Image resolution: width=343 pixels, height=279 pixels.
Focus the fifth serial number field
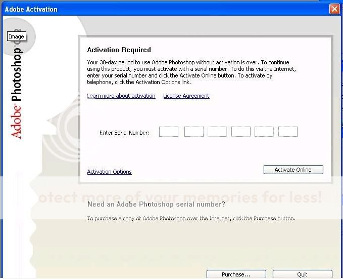[x=264, y=132]
